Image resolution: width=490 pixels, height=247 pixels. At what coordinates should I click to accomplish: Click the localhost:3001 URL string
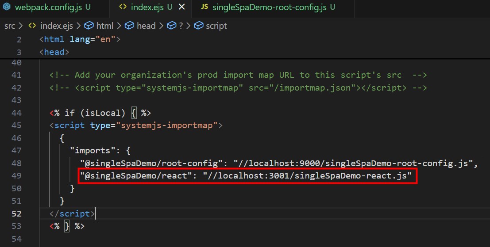[x=307, y=176]
